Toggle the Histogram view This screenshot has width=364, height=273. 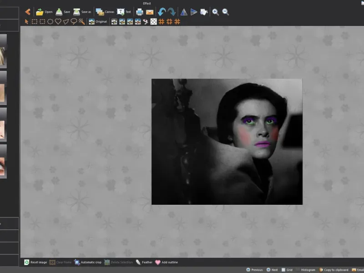click(x=305, y=270)
